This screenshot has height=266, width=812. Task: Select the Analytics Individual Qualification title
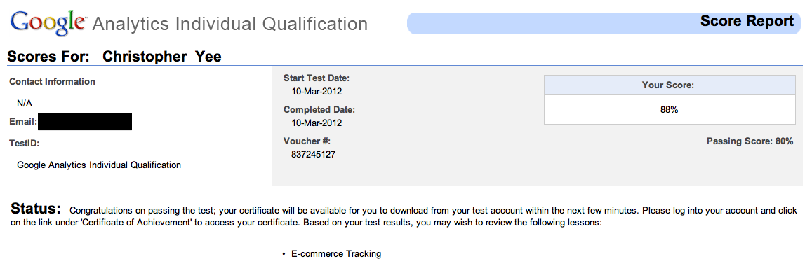[230, 24]
